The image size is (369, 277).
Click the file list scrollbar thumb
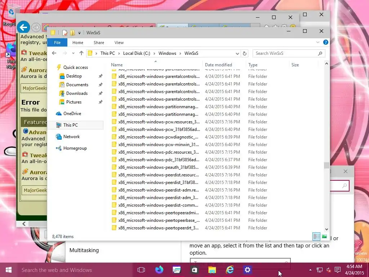pyautogui.click(x=326, y=165)
